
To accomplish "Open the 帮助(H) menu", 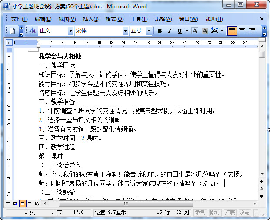I will click(214, 19).
